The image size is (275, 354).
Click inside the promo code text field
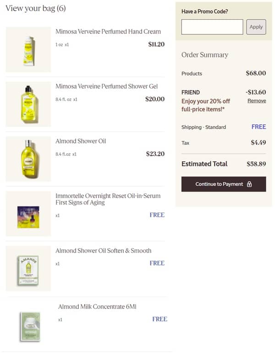coord(212,27)
